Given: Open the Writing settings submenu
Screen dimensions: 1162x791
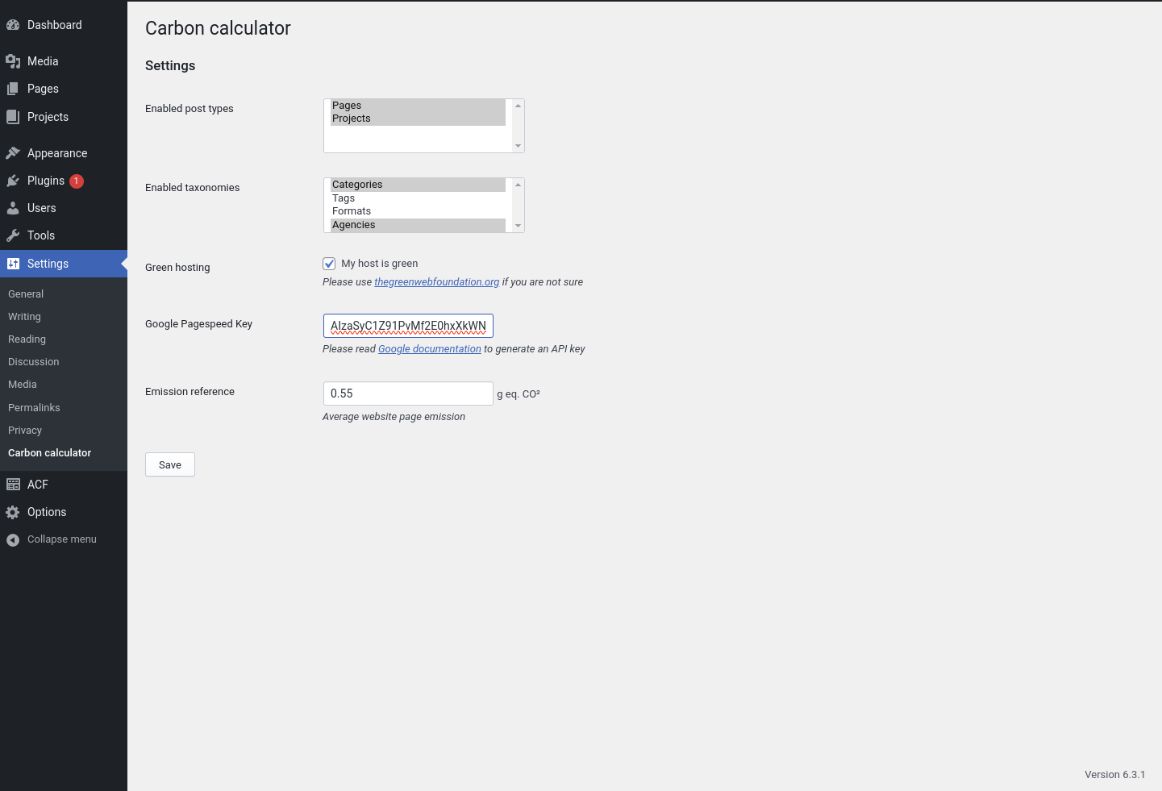Looking at the screenshot, I should tap(24, 317).
